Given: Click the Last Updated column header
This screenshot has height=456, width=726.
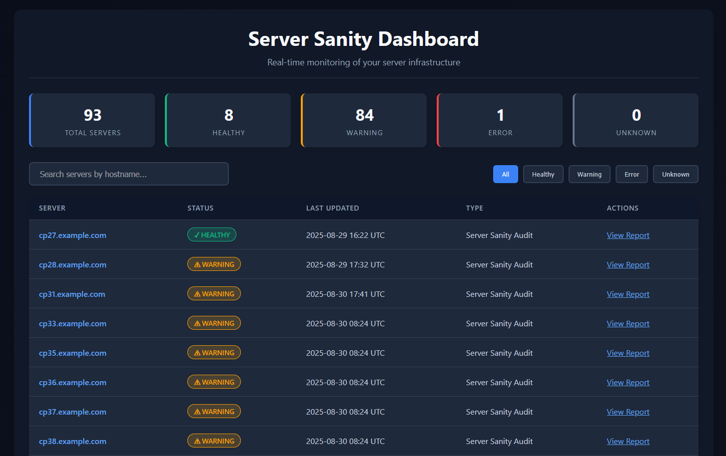Looking at the screenshot, I should pyautogui.click(x=332, y=208).
